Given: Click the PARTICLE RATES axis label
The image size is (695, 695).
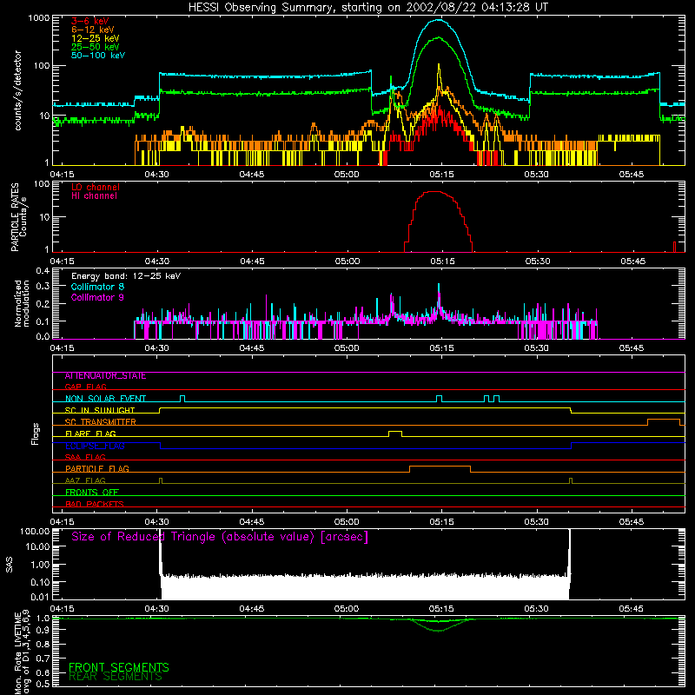Looking at the screenshot, I should [15, 217].
